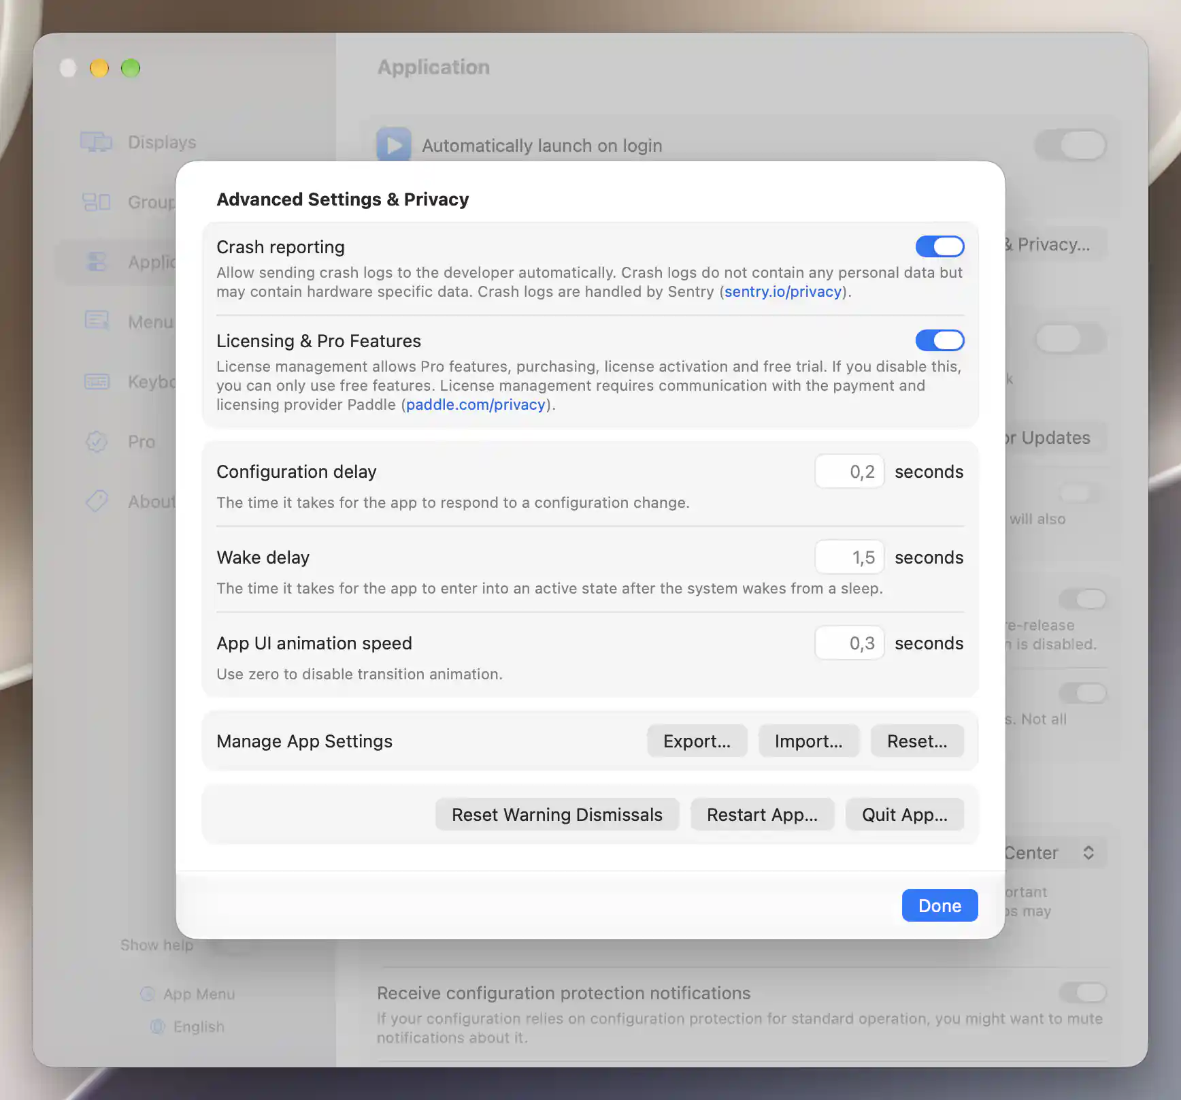The height and width of the screenshot is (1100, 1181).
Task: Click English language option in sidebar
Action: pos(188,1026)
